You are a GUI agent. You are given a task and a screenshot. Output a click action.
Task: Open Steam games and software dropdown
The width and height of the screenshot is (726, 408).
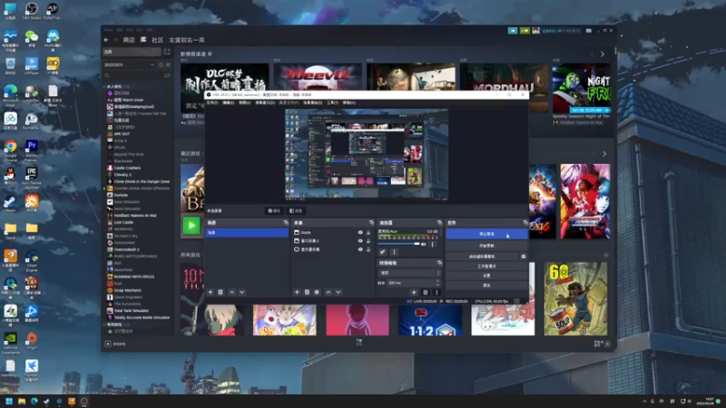point(129,64)
